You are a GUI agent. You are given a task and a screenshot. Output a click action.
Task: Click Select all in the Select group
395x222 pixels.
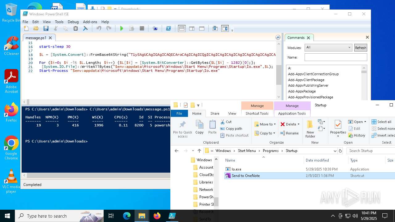(381, 122)
